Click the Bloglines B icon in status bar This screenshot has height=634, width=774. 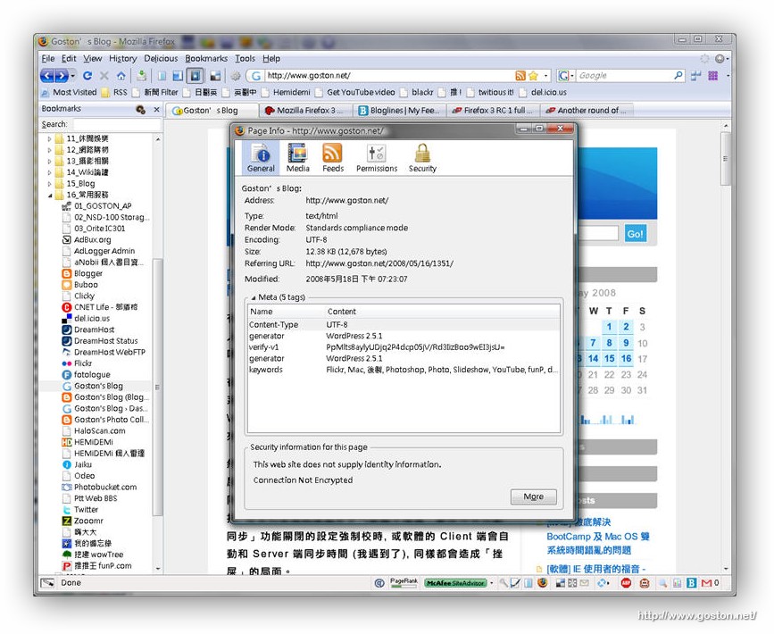click(692, 583)
